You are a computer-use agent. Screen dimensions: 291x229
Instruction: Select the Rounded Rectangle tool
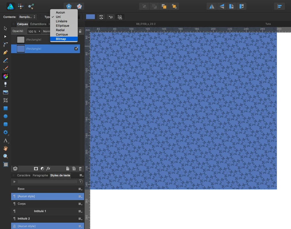pyautogui.click(x=5, y=124)
